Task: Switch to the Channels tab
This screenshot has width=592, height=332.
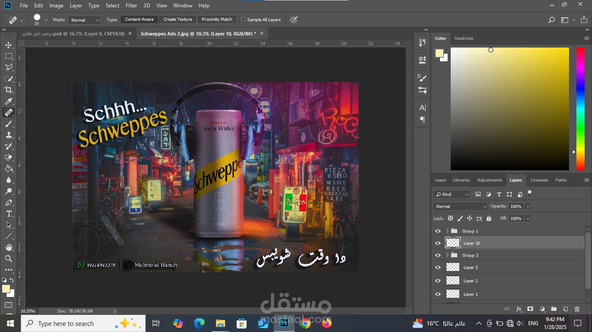Action: click(x=539, y=180)
